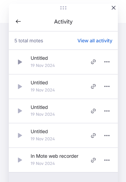Go back using the left arrow
Screen dimensions: 126x182
tap(18, 22)
